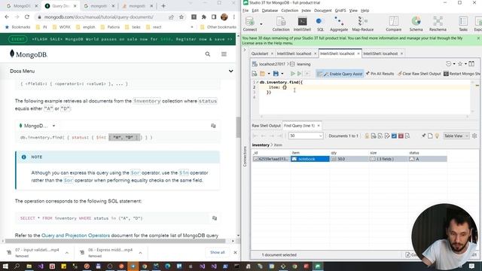This screenshot has height=271, width=482.
Task: Click the open script folder icon
Action: 262,74
